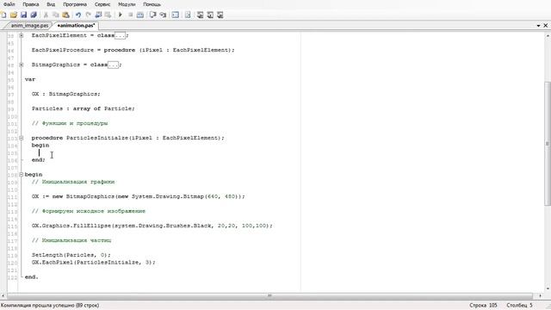The width and height of the screenshot is (551, 310).
Task: Click first of three monitor icons
Action: (x=200, y=15)
